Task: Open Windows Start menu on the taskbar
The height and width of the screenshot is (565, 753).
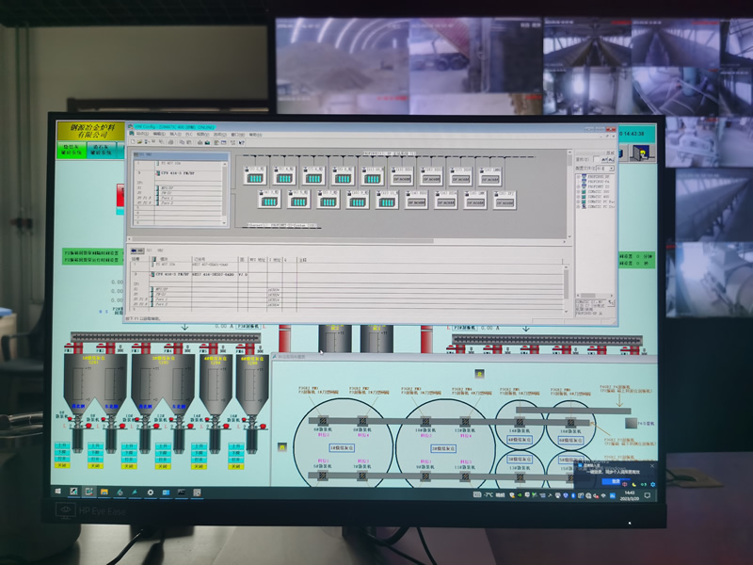Action: tap(56, 492)
